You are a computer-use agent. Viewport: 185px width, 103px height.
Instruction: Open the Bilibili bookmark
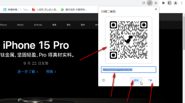point(16,10)
